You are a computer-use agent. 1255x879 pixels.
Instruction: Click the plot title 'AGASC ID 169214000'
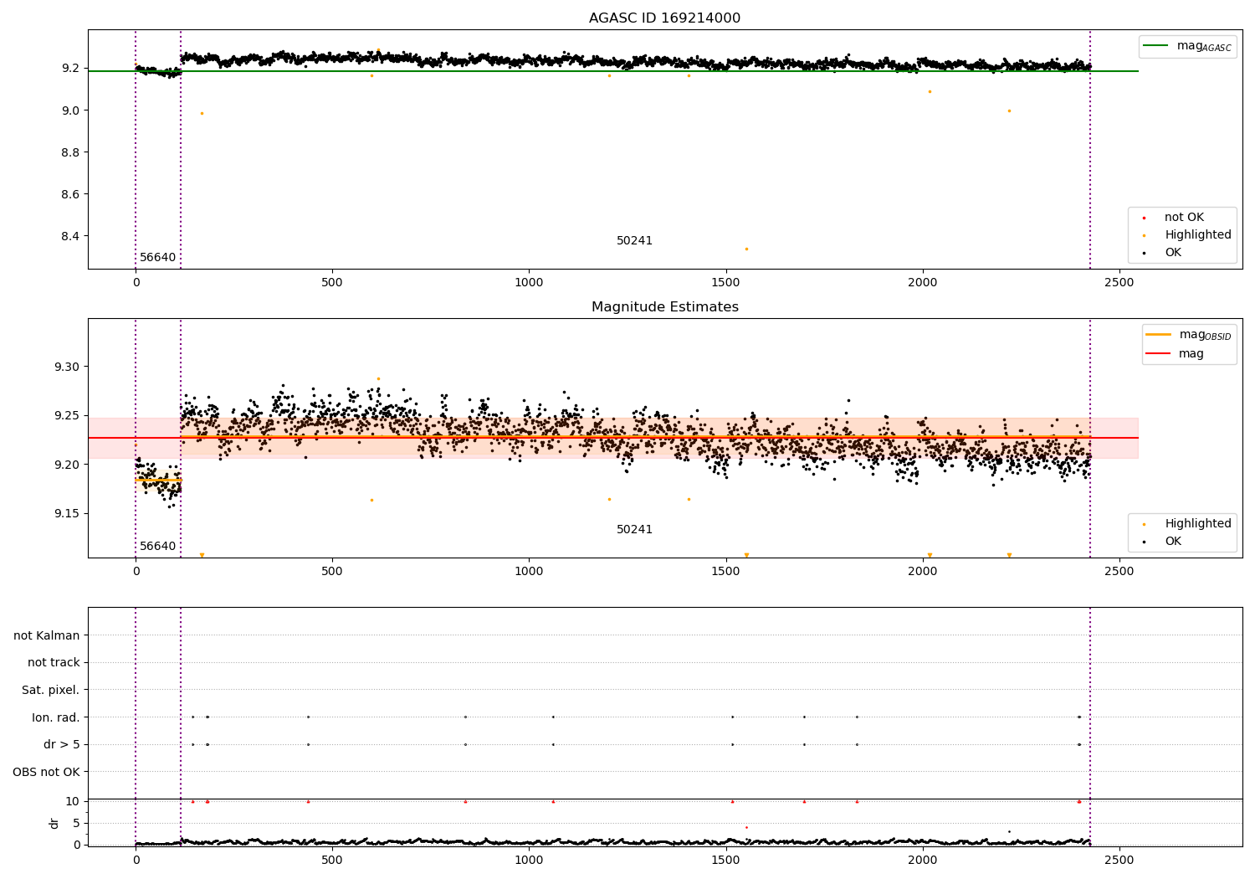[x=664, y=18]
